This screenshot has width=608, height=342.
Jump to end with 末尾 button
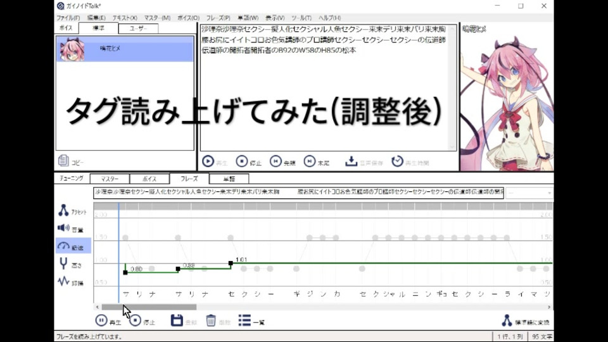(310, 161)
